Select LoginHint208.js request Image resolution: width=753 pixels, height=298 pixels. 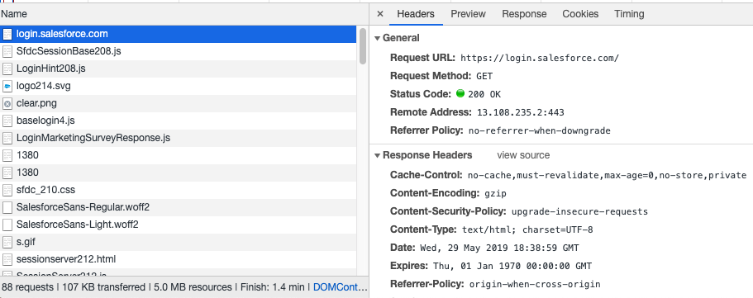click(x=179, y=69)
